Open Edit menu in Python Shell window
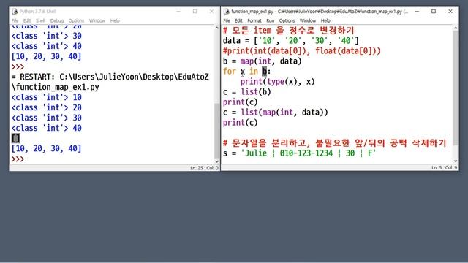Viewport: 468px width, 263px height. [x=27, y=20]
